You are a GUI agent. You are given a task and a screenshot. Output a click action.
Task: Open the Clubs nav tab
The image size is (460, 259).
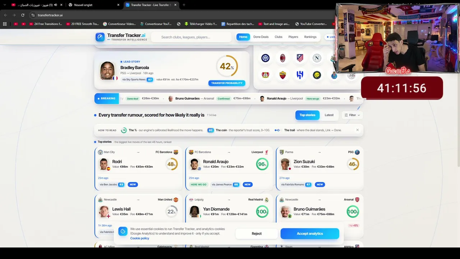pyautogui.click(x=279, y=37)
